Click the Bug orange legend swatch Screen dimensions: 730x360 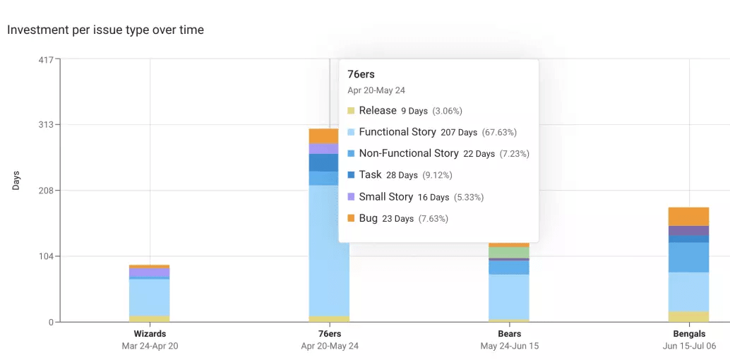pos(351,218)
